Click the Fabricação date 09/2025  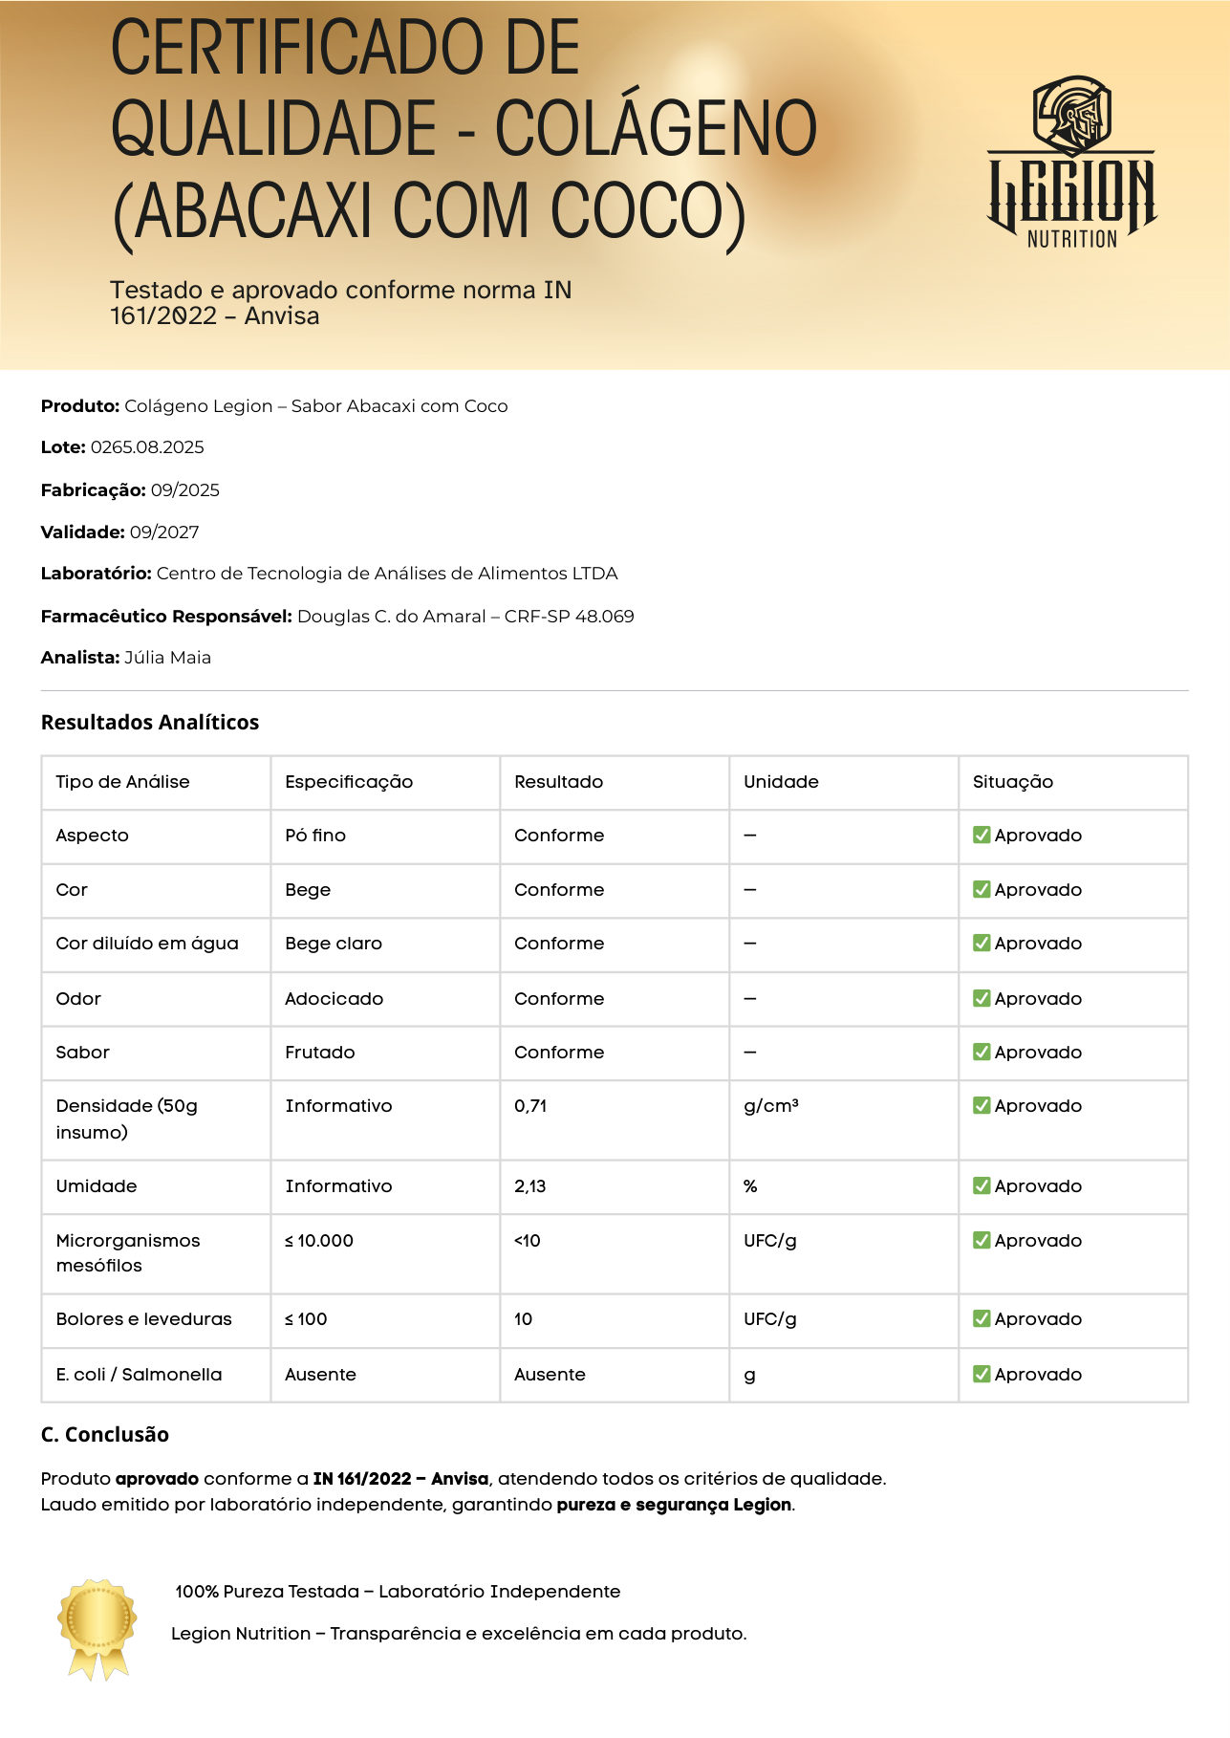tap(185, 490)
